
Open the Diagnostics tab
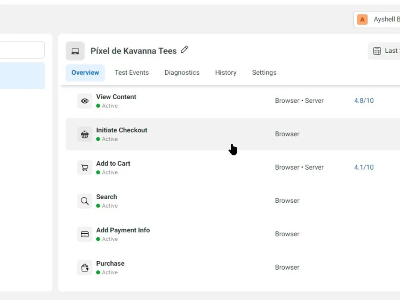tap(182, 72)
